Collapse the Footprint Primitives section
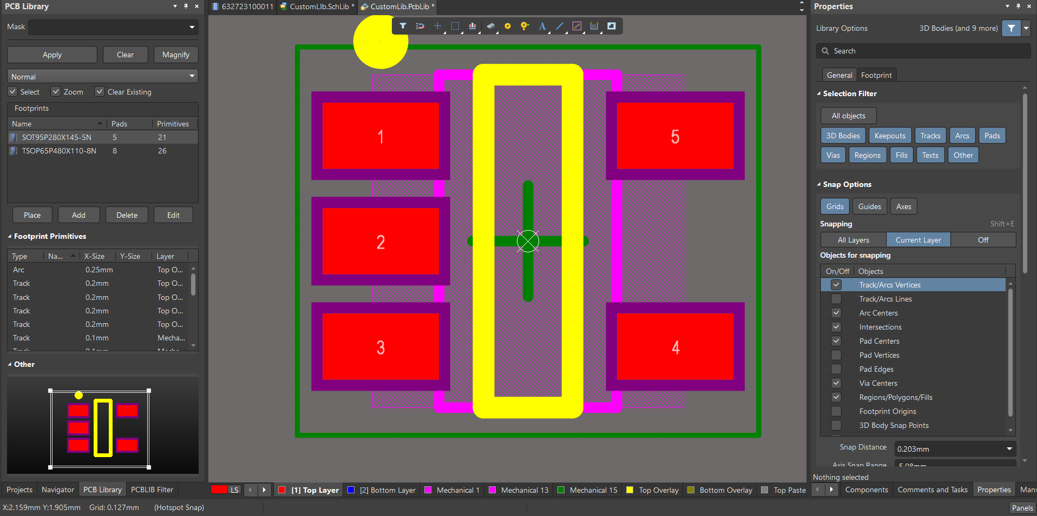Viewport: 1037px width, 516px height. pyautogui.click(x=10, y=237)
